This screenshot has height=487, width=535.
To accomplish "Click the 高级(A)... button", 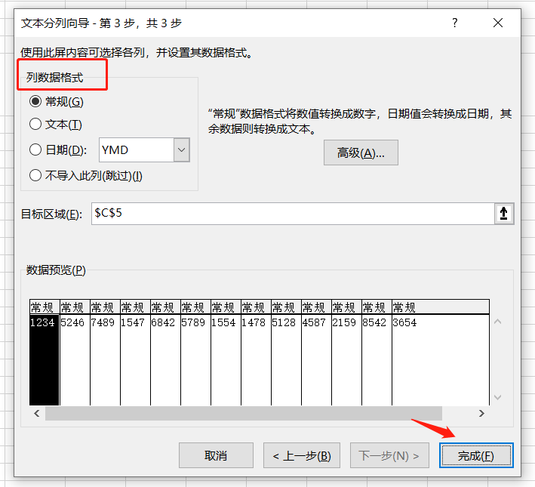I will point(361,153).
